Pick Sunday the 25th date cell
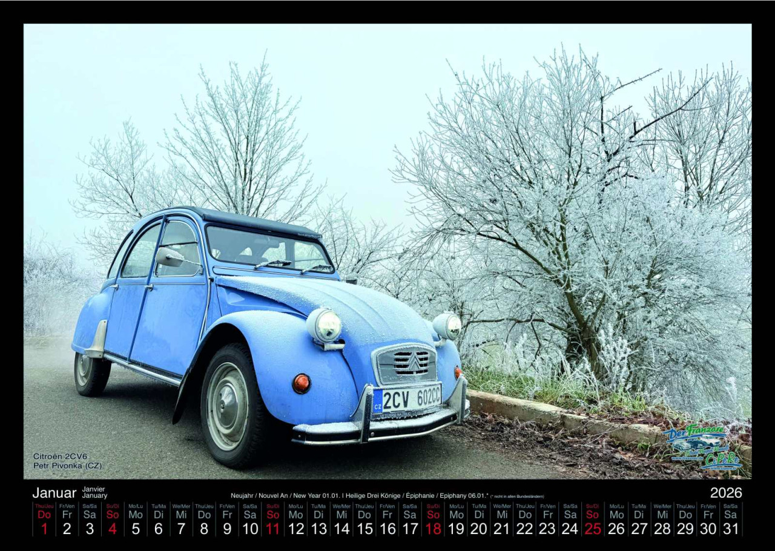Image resolution: width=775 pixels, height=551 pixels. (593, 520)
